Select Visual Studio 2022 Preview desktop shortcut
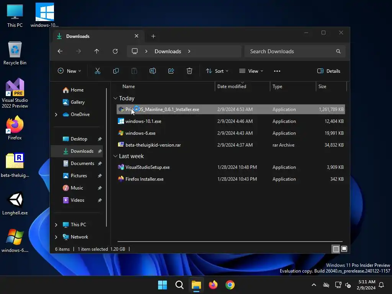 click(x=15, y=93)
